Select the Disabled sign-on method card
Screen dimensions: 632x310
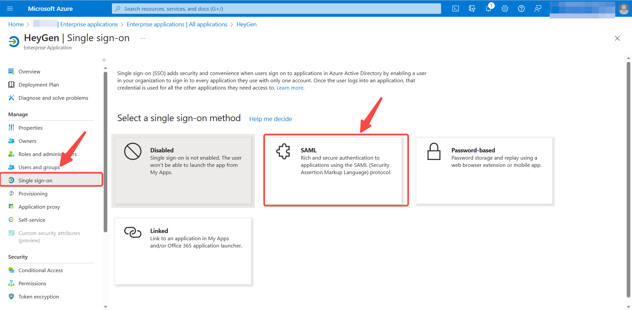pyautogui.click(x=183, y=170)
